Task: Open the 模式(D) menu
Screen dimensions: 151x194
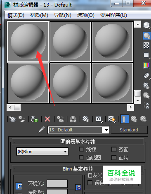Action: point(16,15)
